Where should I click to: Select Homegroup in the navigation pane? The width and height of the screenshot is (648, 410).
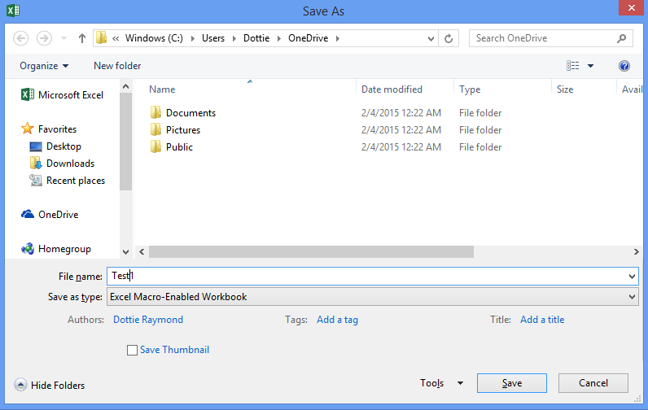(x=56, y=249)
